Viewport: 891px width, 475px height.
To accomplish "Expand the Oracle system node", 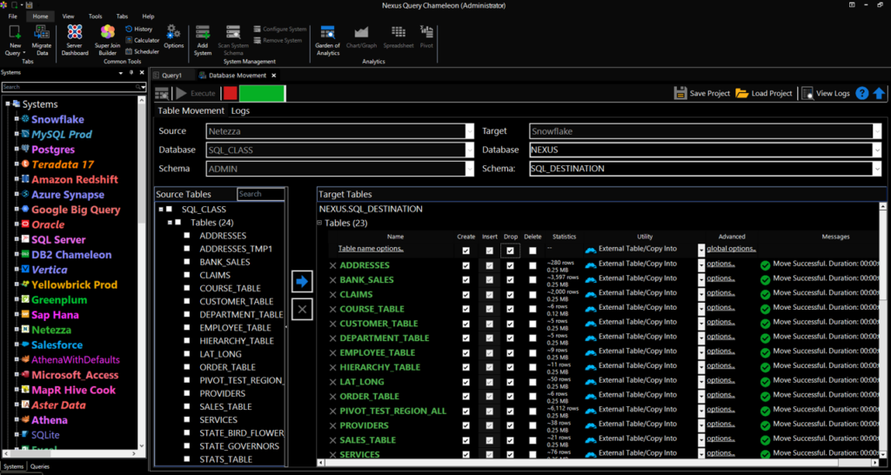I will 17,224.
